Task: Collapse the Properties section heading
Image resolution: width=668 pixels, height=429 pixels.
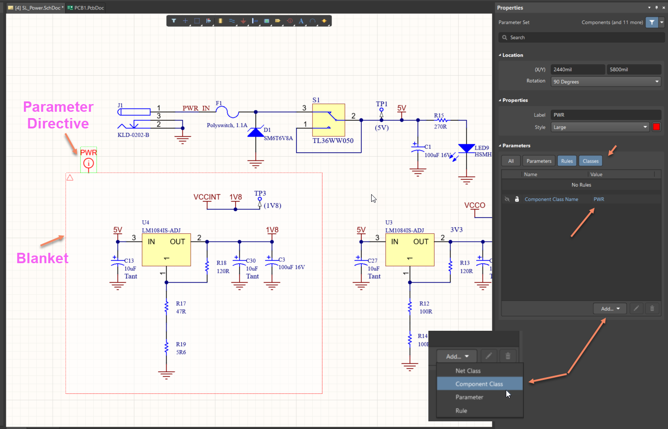Action: point(513,100)
